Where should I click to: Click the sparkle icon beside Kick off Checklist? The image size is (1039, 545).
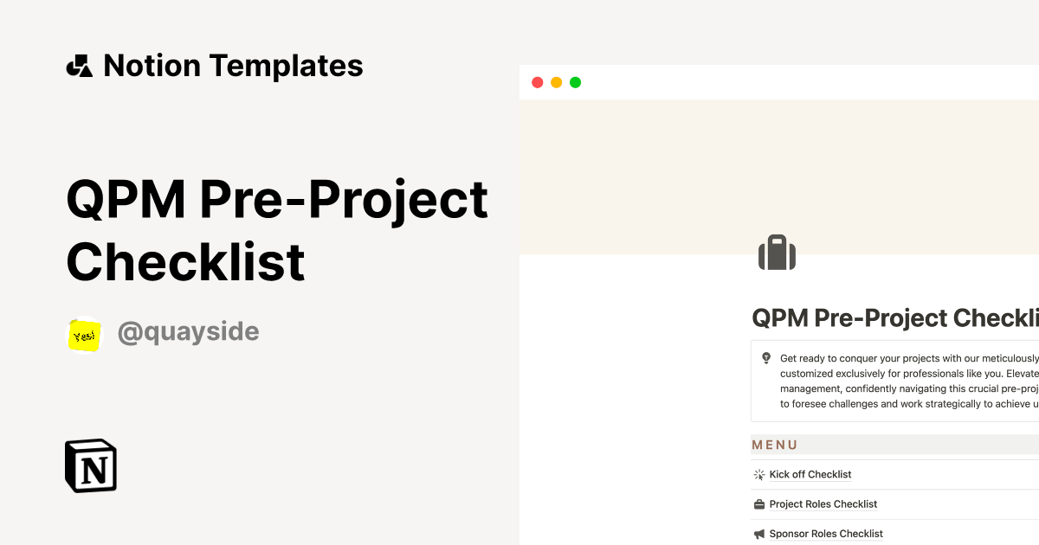(758, 474)
